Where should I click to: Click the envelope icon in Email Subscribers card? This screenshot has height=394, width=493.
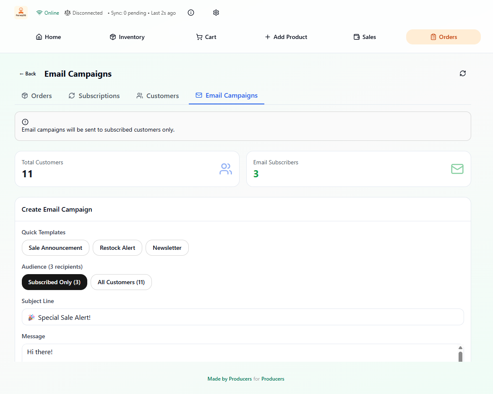tap(457, 169)
